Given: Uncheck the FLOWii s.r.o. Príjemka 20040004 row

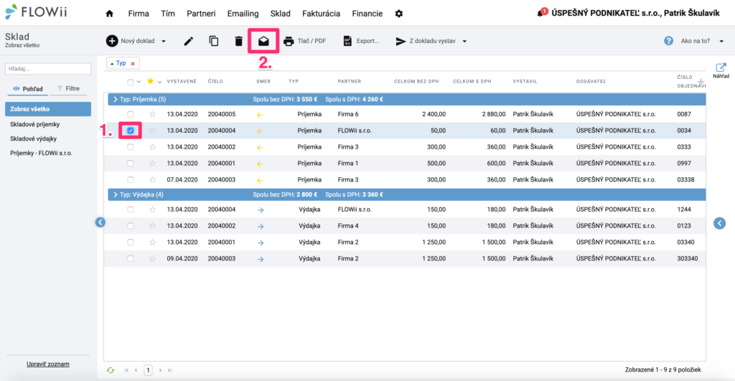Looking at the screenshot, I should (131, 131).
